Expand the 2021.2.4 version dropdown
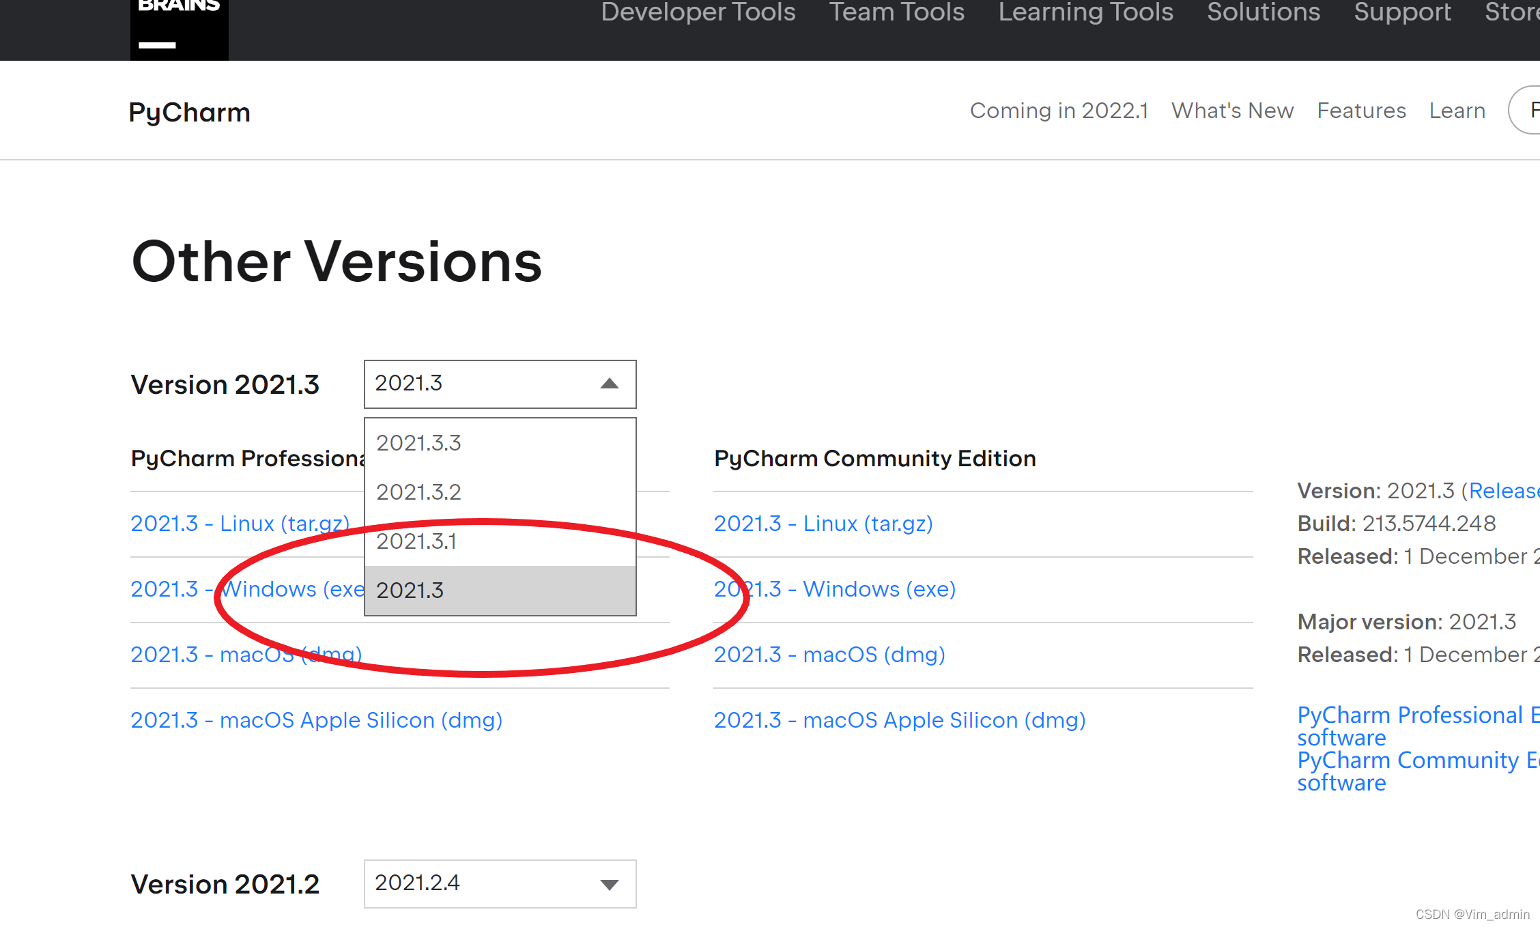Viewport: 1540px width, 927px height. coord(609,885)
